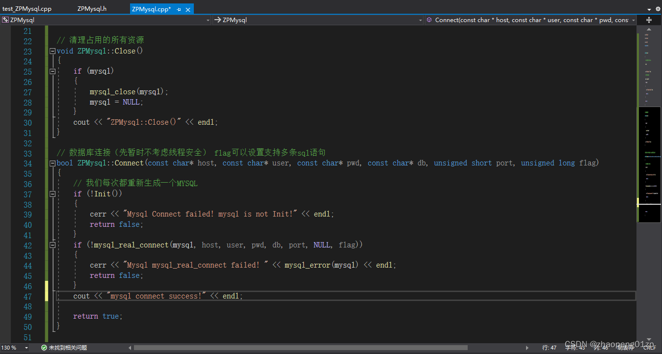
Task: Open the tab window settings gear
Action: 658,9
